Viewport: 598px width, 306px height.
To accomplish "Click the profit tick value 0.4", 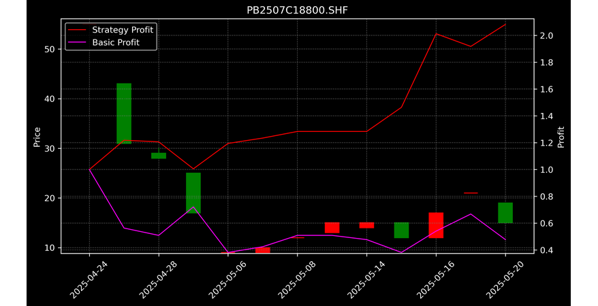I will click(545, 250).
